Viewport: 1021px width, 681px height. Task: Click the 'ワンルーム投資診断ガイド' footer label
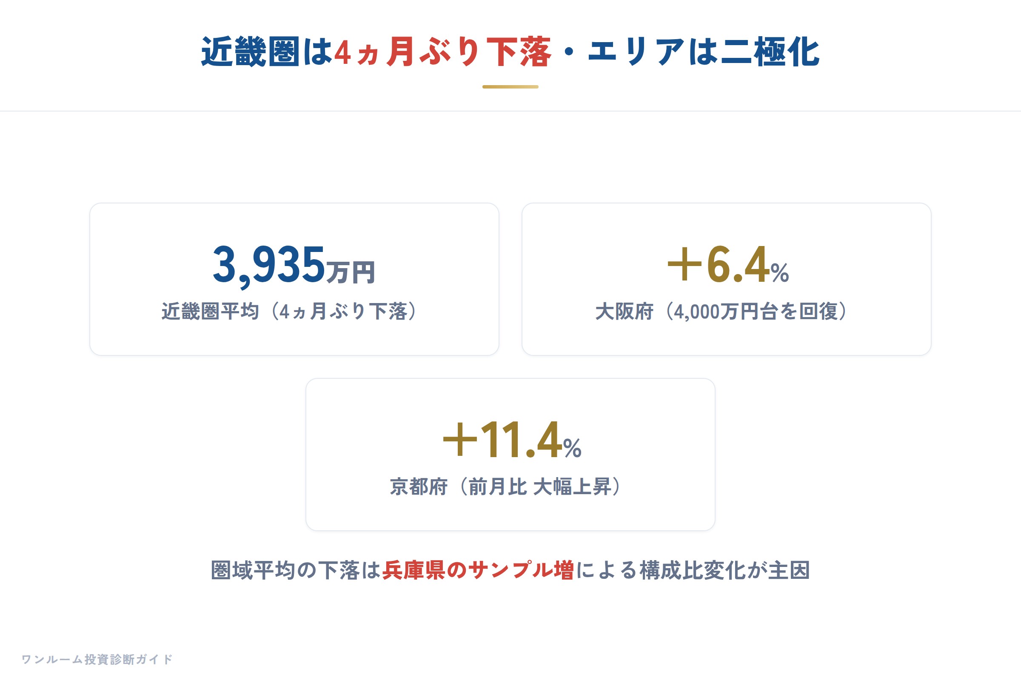point(97,659)
